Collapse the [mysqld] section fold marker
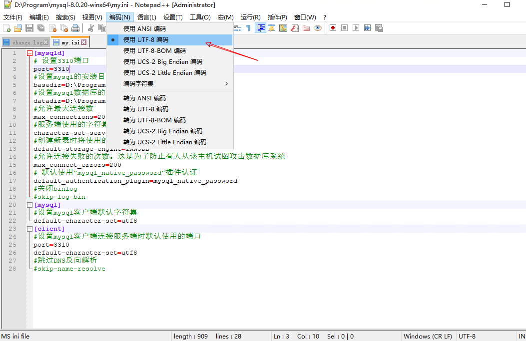The height and width of the screenshot is (341, 526). 29,52
